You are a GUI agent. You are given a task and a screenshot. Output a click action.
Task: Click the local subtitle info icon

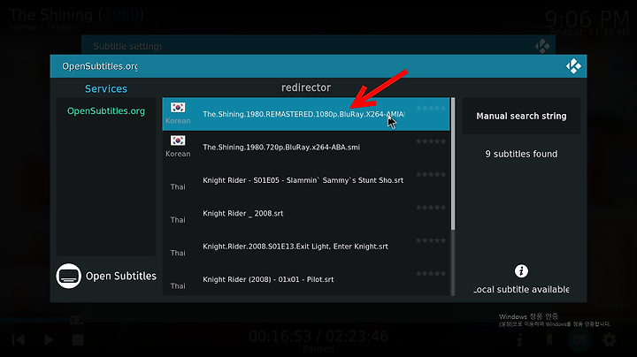click(521, 271)
